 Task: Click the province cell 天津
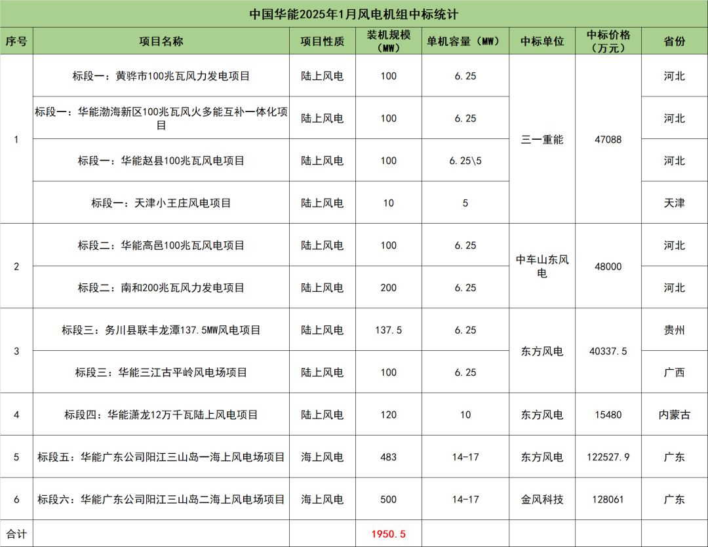coord(675,203)
